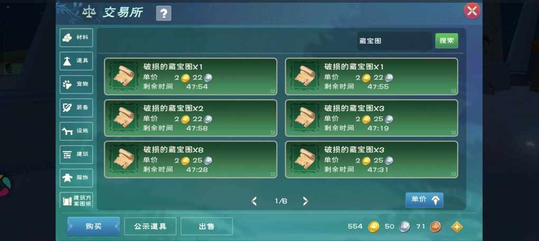This screenshot has height=241, width=539.
Task: Select the 破损的藏宝图X8 listing
Action: (x=191, y=160)
